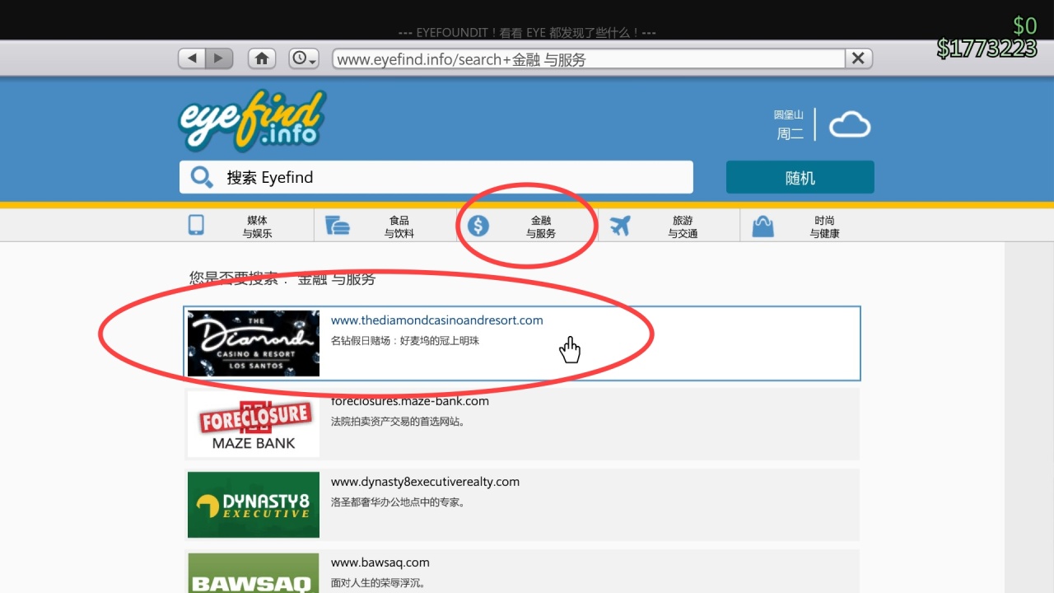Open the 旅游与交通 category tab
This screenshot has width=1054, height=593.
click(669, 226)
